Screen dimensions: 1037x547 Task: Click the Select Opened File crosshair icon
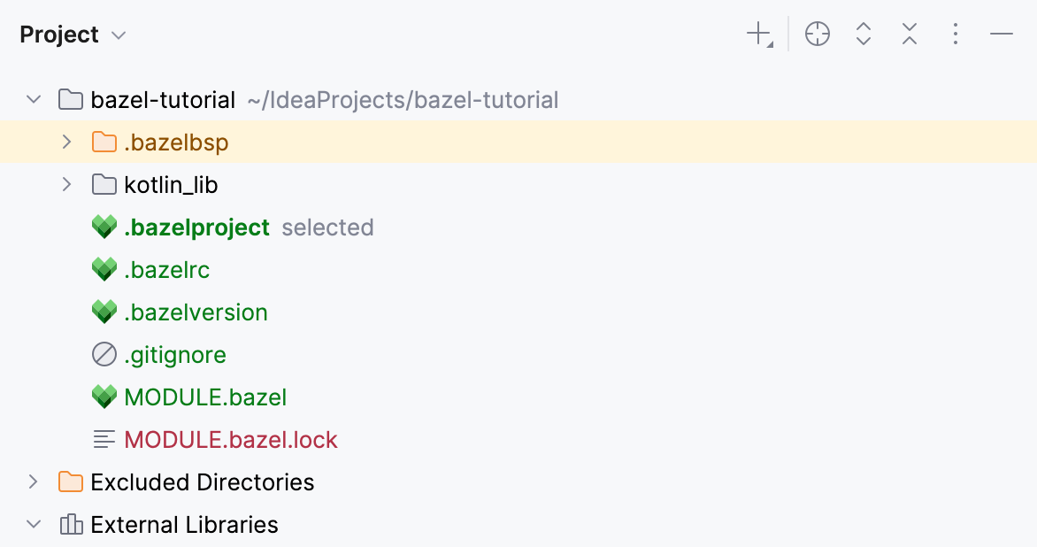pyautogui.click(x=817, y=34)
